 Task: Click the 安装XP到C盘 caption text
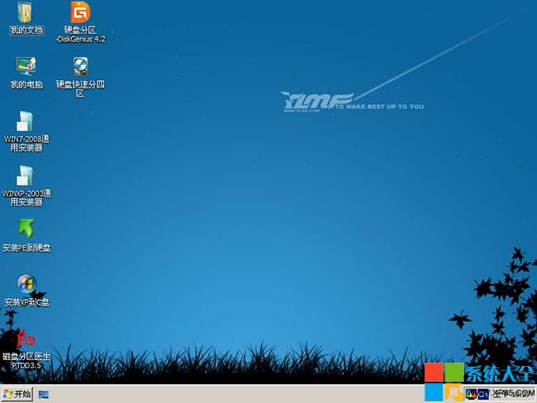pos(26,302)
